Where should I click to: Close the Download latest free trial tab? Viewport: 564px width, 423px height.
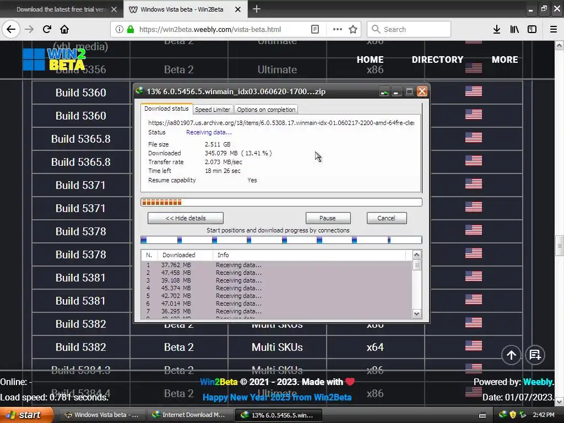point(114,9)
